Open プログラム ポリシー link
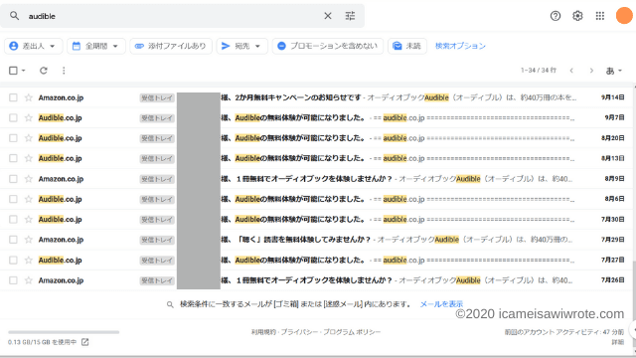This screenshot has height=358, width=636. click(x=352, y=332)
